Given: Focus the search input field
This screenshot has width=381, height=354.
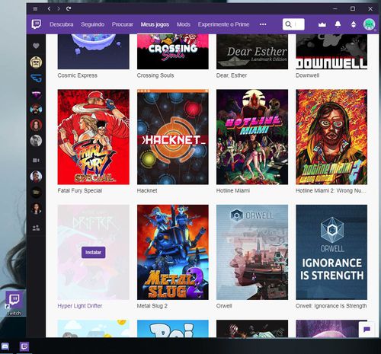Looking at the screenshot, I should [x=293, y=24].
